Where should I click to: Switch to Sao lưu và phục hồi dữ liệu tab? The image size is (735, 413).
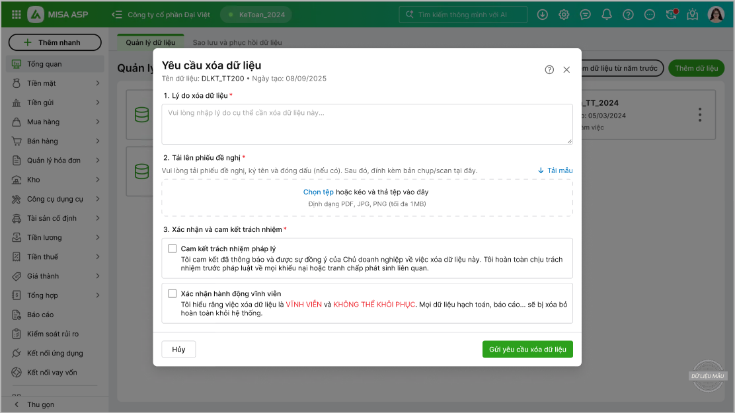(x=237, y=42)
